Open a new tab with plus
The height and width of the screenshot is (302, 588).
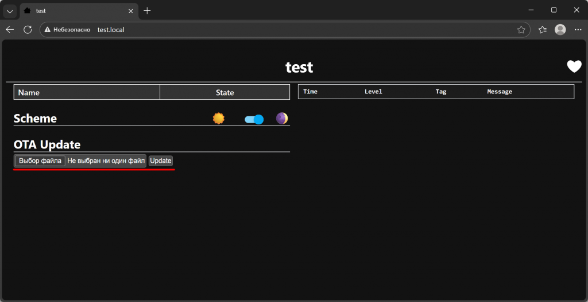click(147, 11)
